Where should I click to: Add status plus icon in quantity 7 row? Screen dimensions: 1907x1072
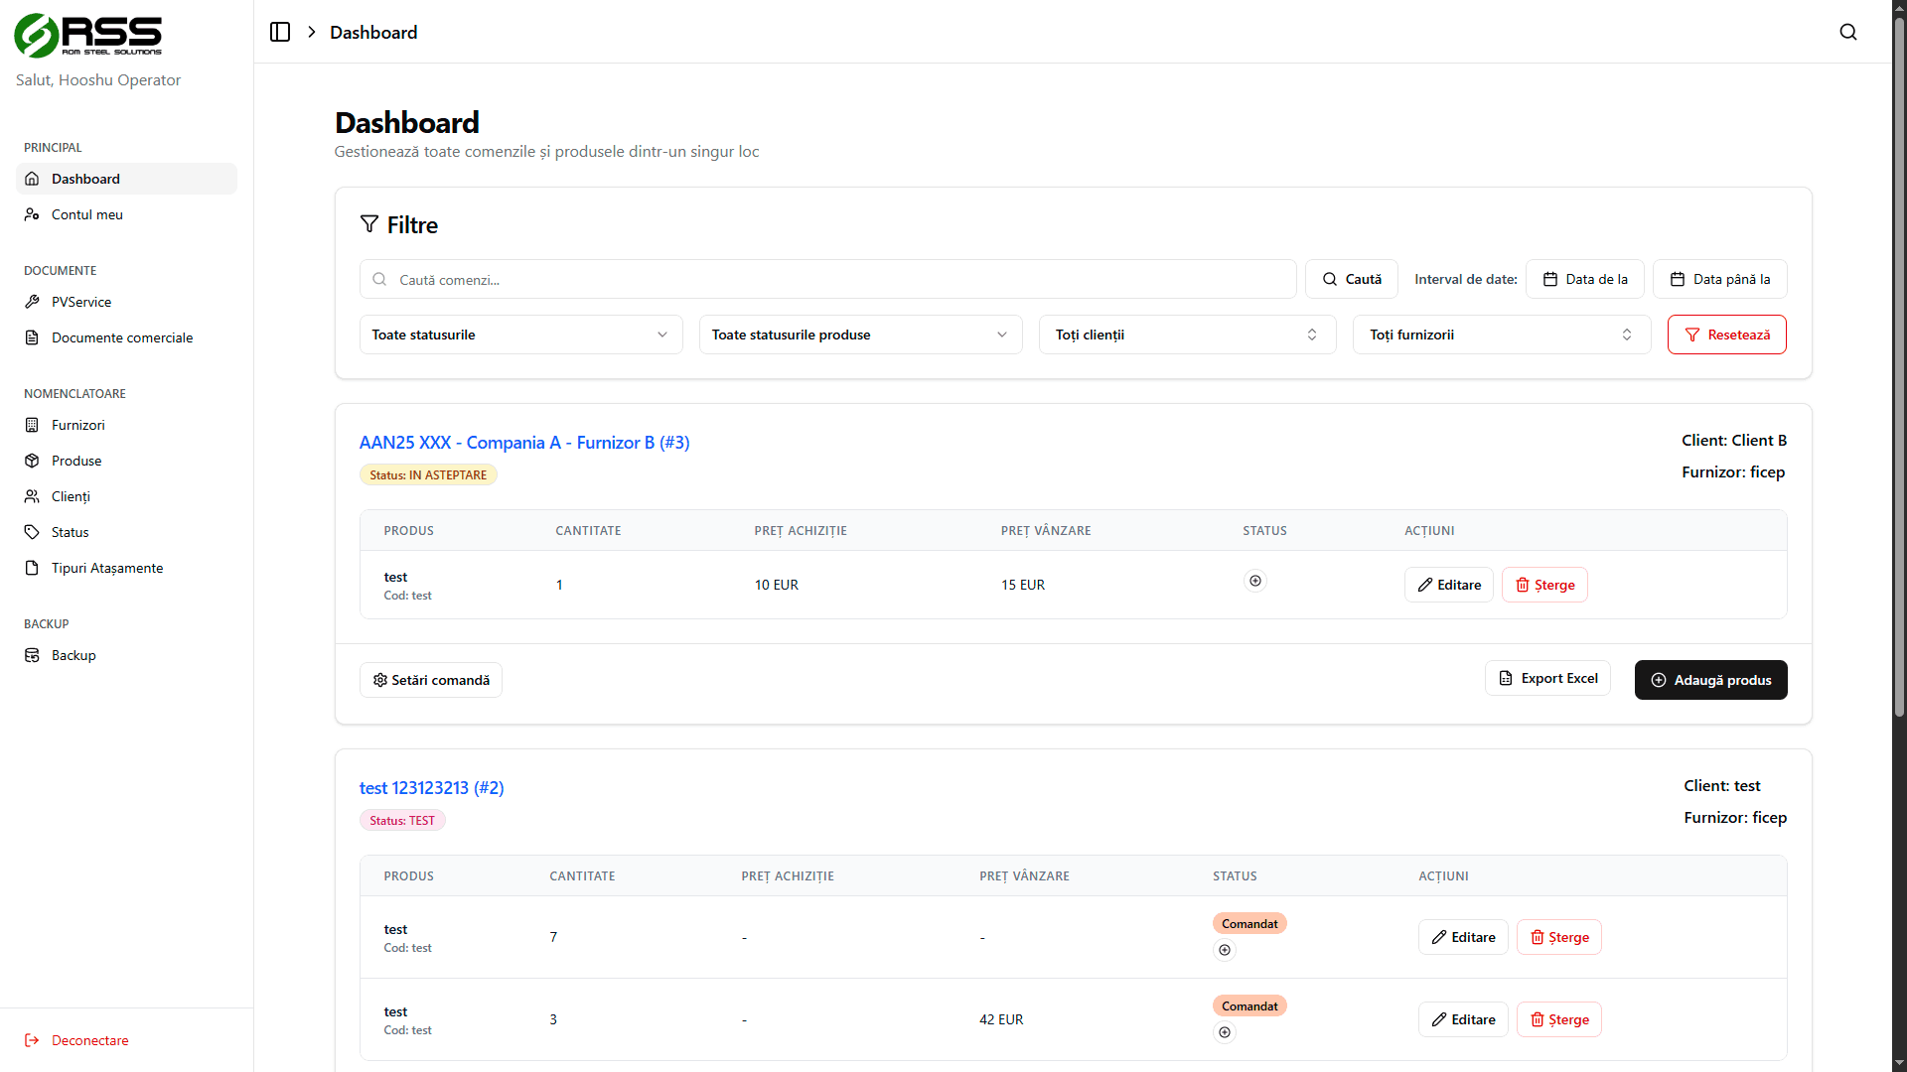point(1225,950)
